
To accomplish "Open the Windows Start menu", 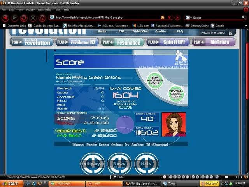I will [x=10, y=183].
